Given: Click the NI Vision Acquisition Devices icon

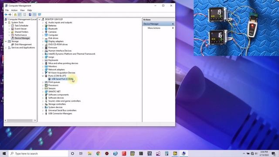Looking at the screenshot, I should tap(46, 73).
